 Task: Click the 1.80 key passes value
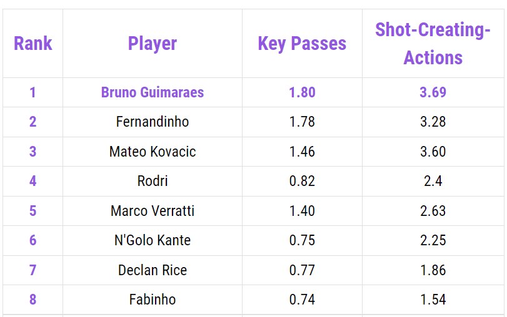click(x=302, y=92)
